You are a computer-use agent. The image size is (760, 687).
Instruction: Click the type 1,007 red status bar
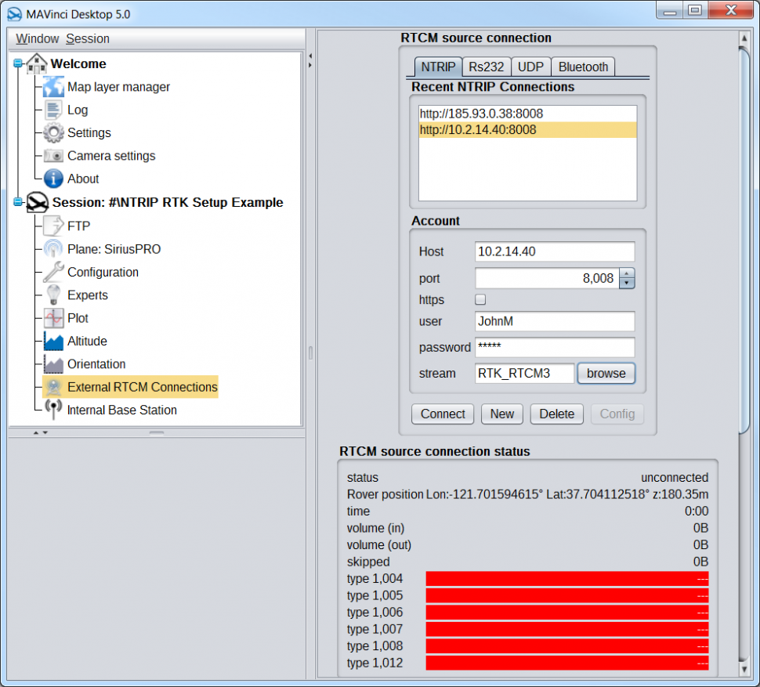pos(567,629)
